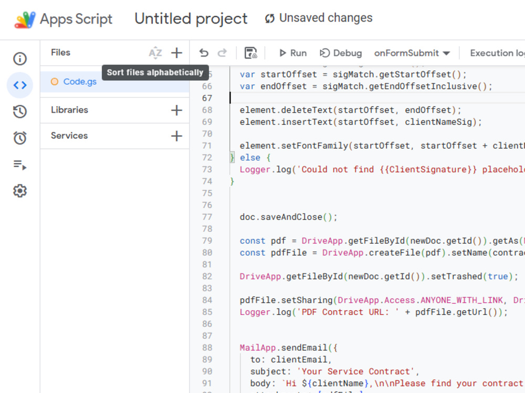This screenshot has width=525, height=393.
Task: Open the Executions list icon in sidebar
Action: point(20,165)
